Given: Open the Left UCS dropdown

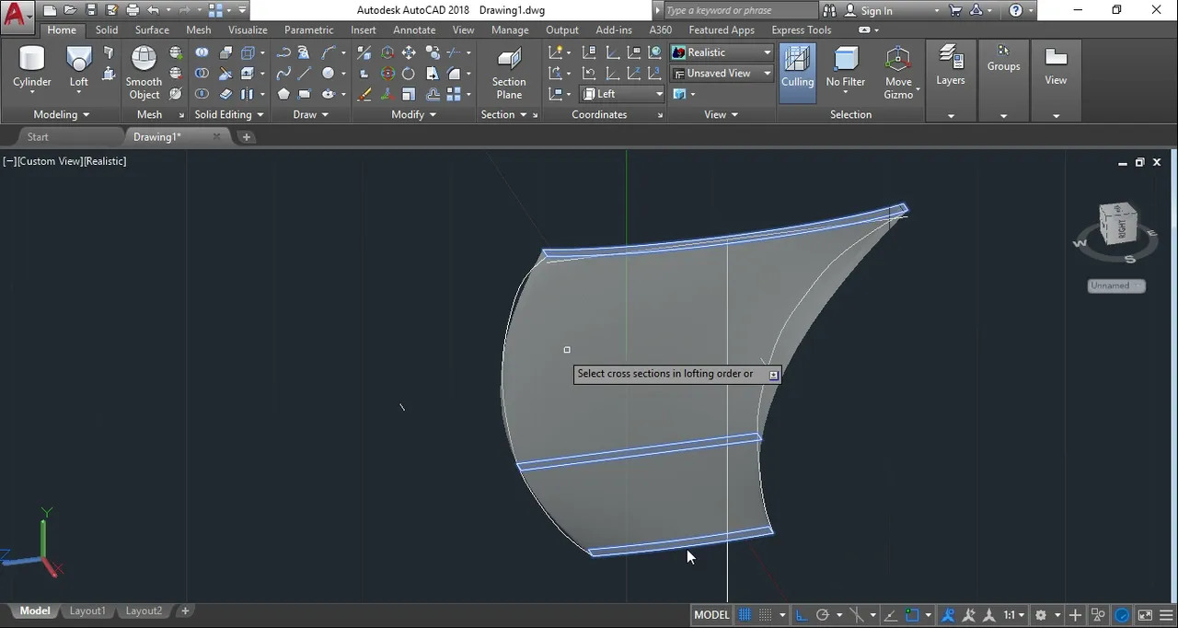Looking at the screenshot, I should [x=622, y=94].
